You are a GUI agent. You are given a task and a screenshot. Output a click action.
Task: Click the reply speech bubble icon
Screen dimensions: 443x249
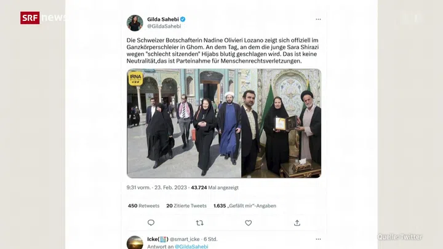[x=151, y=223]
